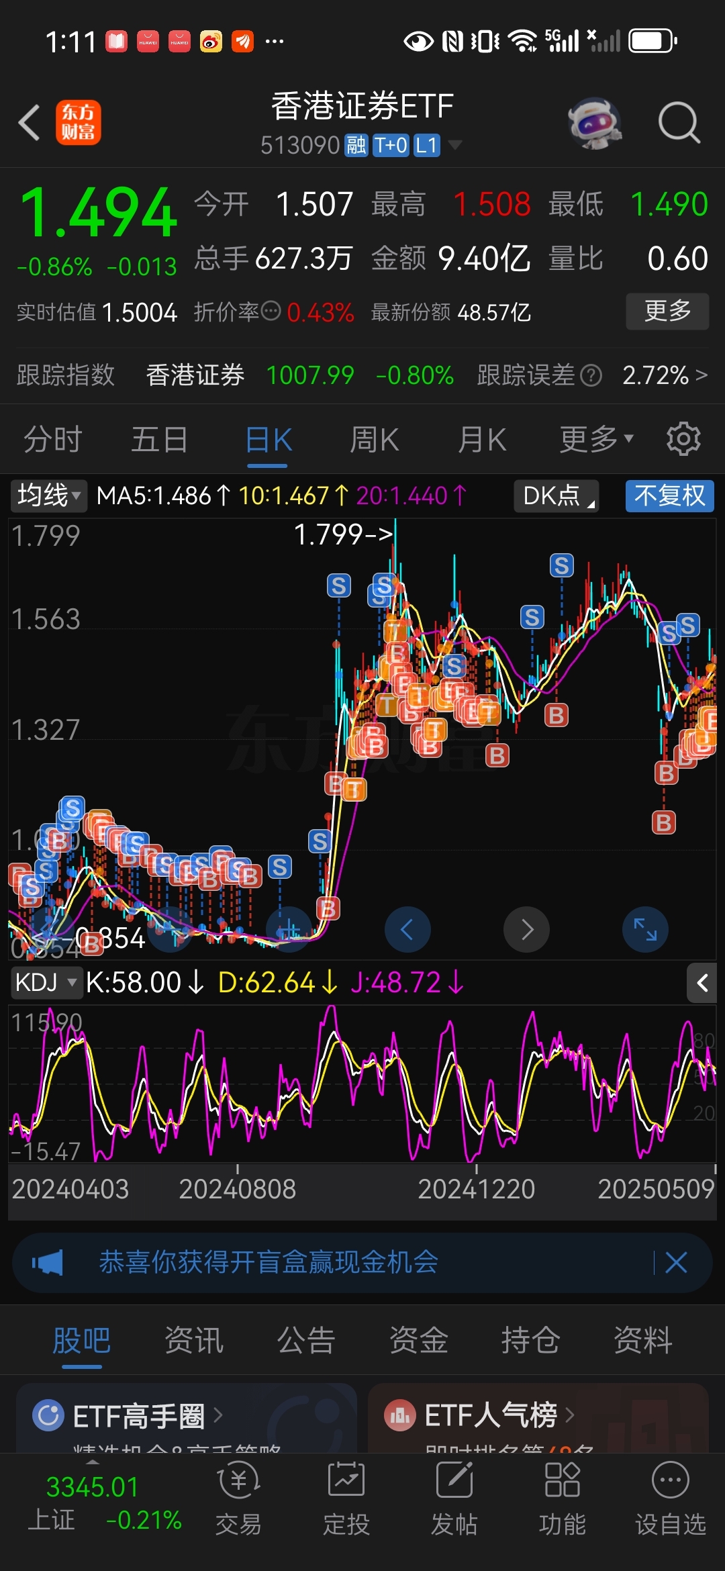
Task: Tap the orange 东方财富 logo
Action: [79, 122]
